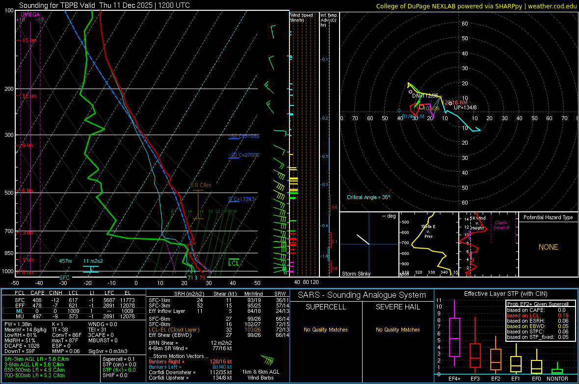Click the SRH (m2/s2) column header

(x=190, y=294)
